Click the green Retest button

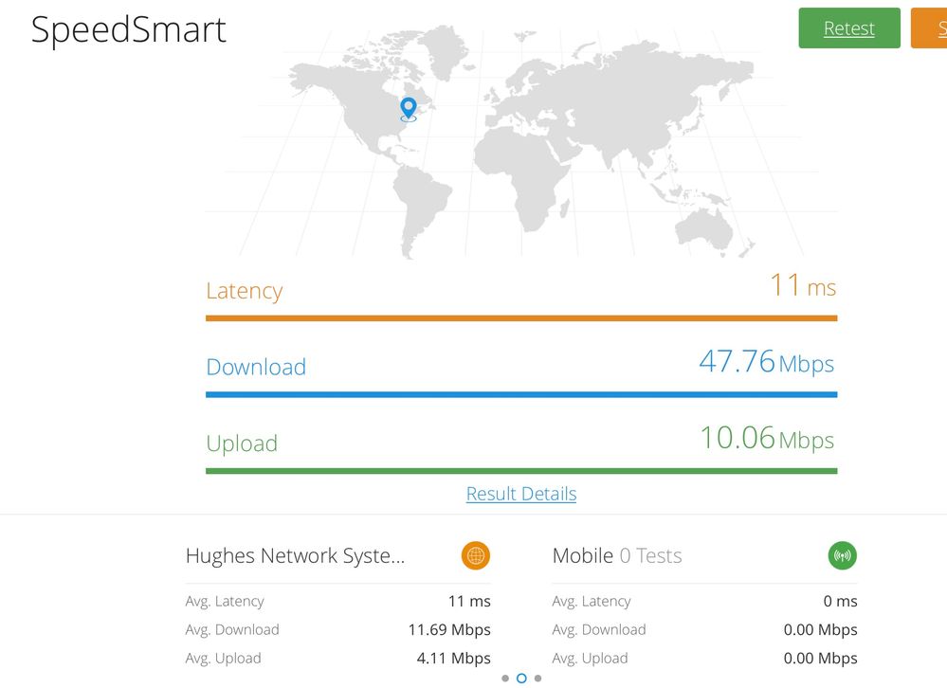(848, 28)
